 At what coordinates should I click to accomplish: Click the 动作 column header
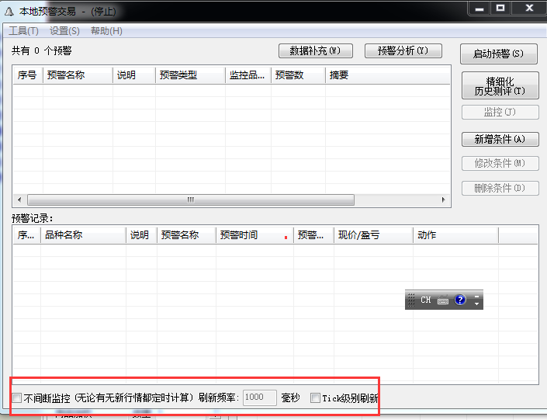click(455, 235)
